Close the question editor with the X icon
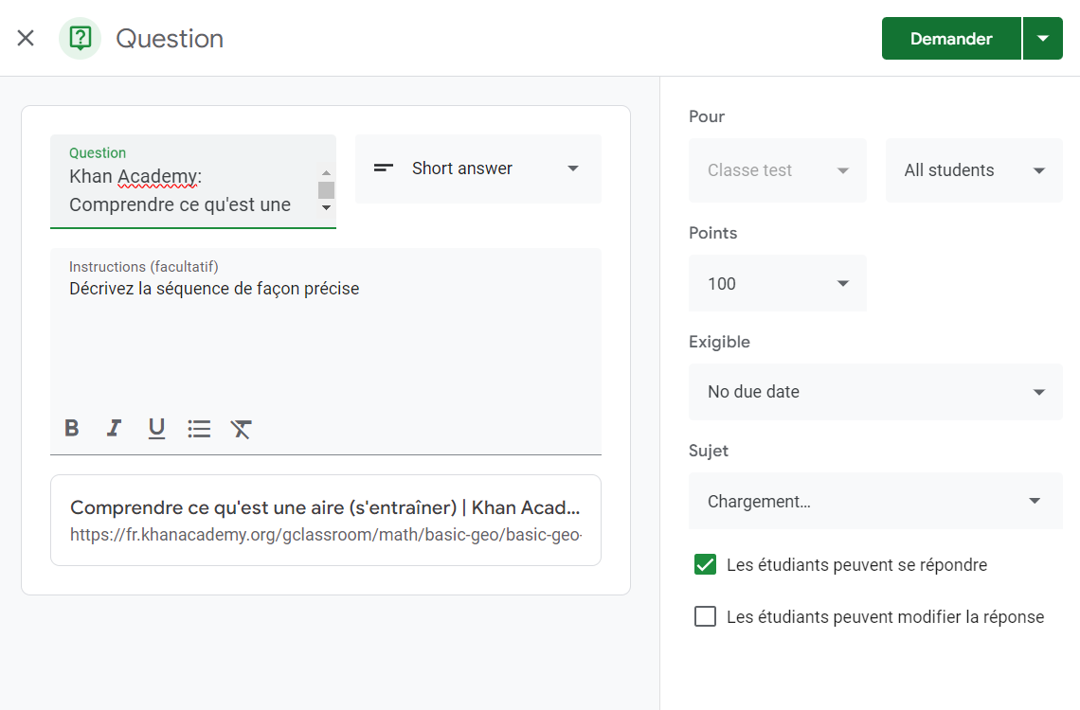 pyautogui.click(x=26, y=38)
